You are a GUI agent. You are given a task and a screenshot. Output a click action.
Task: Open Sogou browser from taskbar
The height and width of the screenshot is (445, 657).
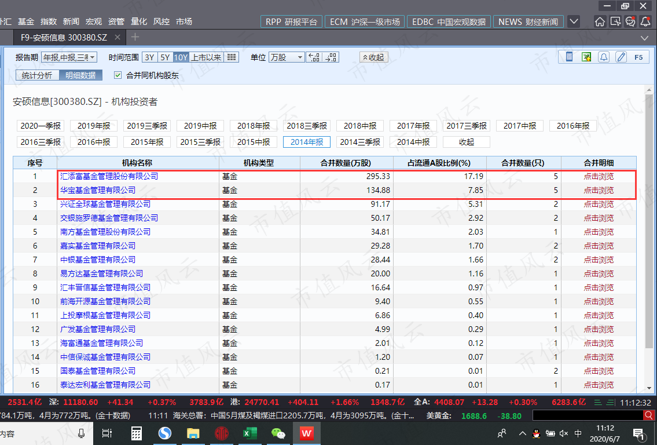pyautogui.click(x=164, y=433)
